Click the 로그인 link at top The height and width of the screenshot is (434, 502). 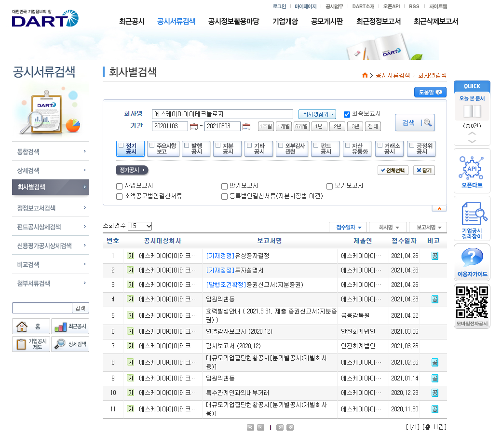[279, 6]
